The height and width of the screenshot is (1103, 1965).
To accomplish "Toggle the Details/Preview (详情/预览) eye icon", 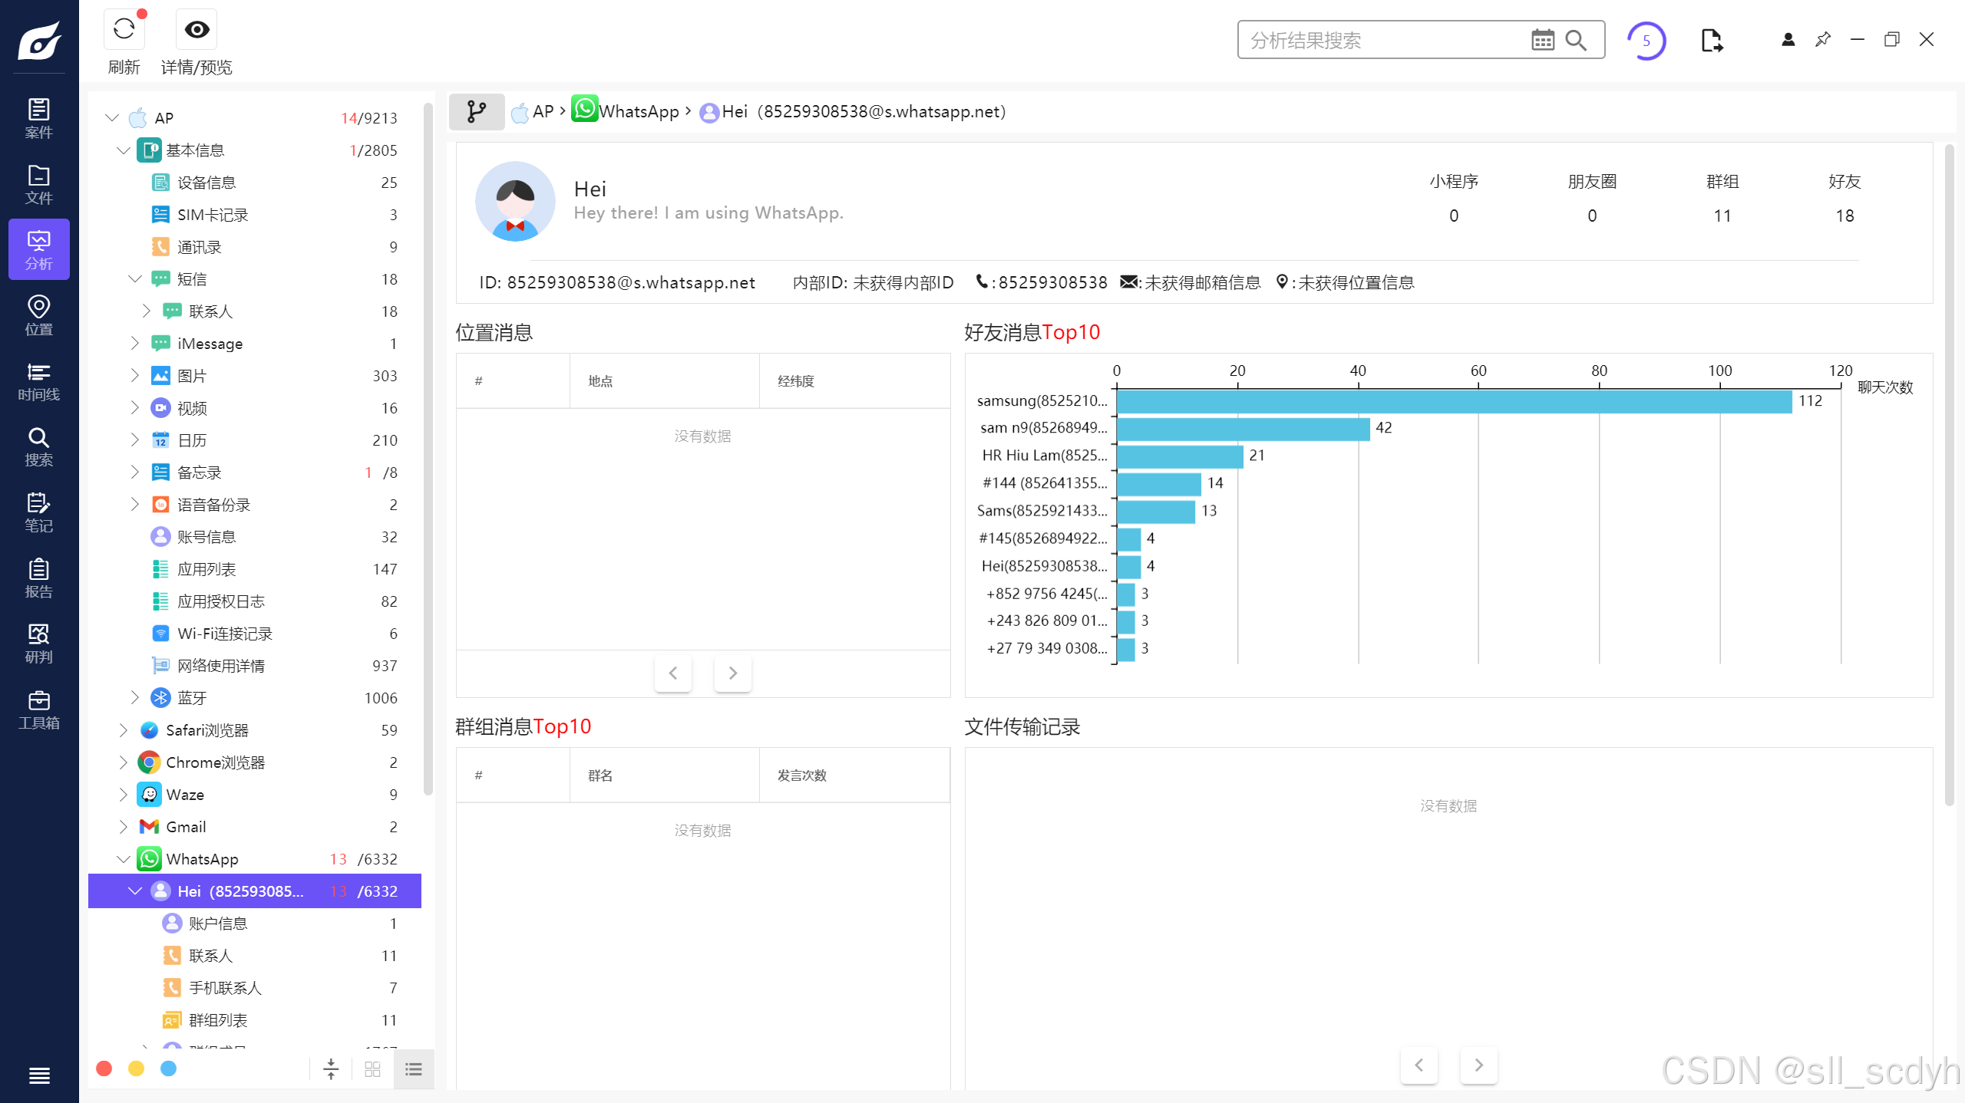I will tap(196, 30).
